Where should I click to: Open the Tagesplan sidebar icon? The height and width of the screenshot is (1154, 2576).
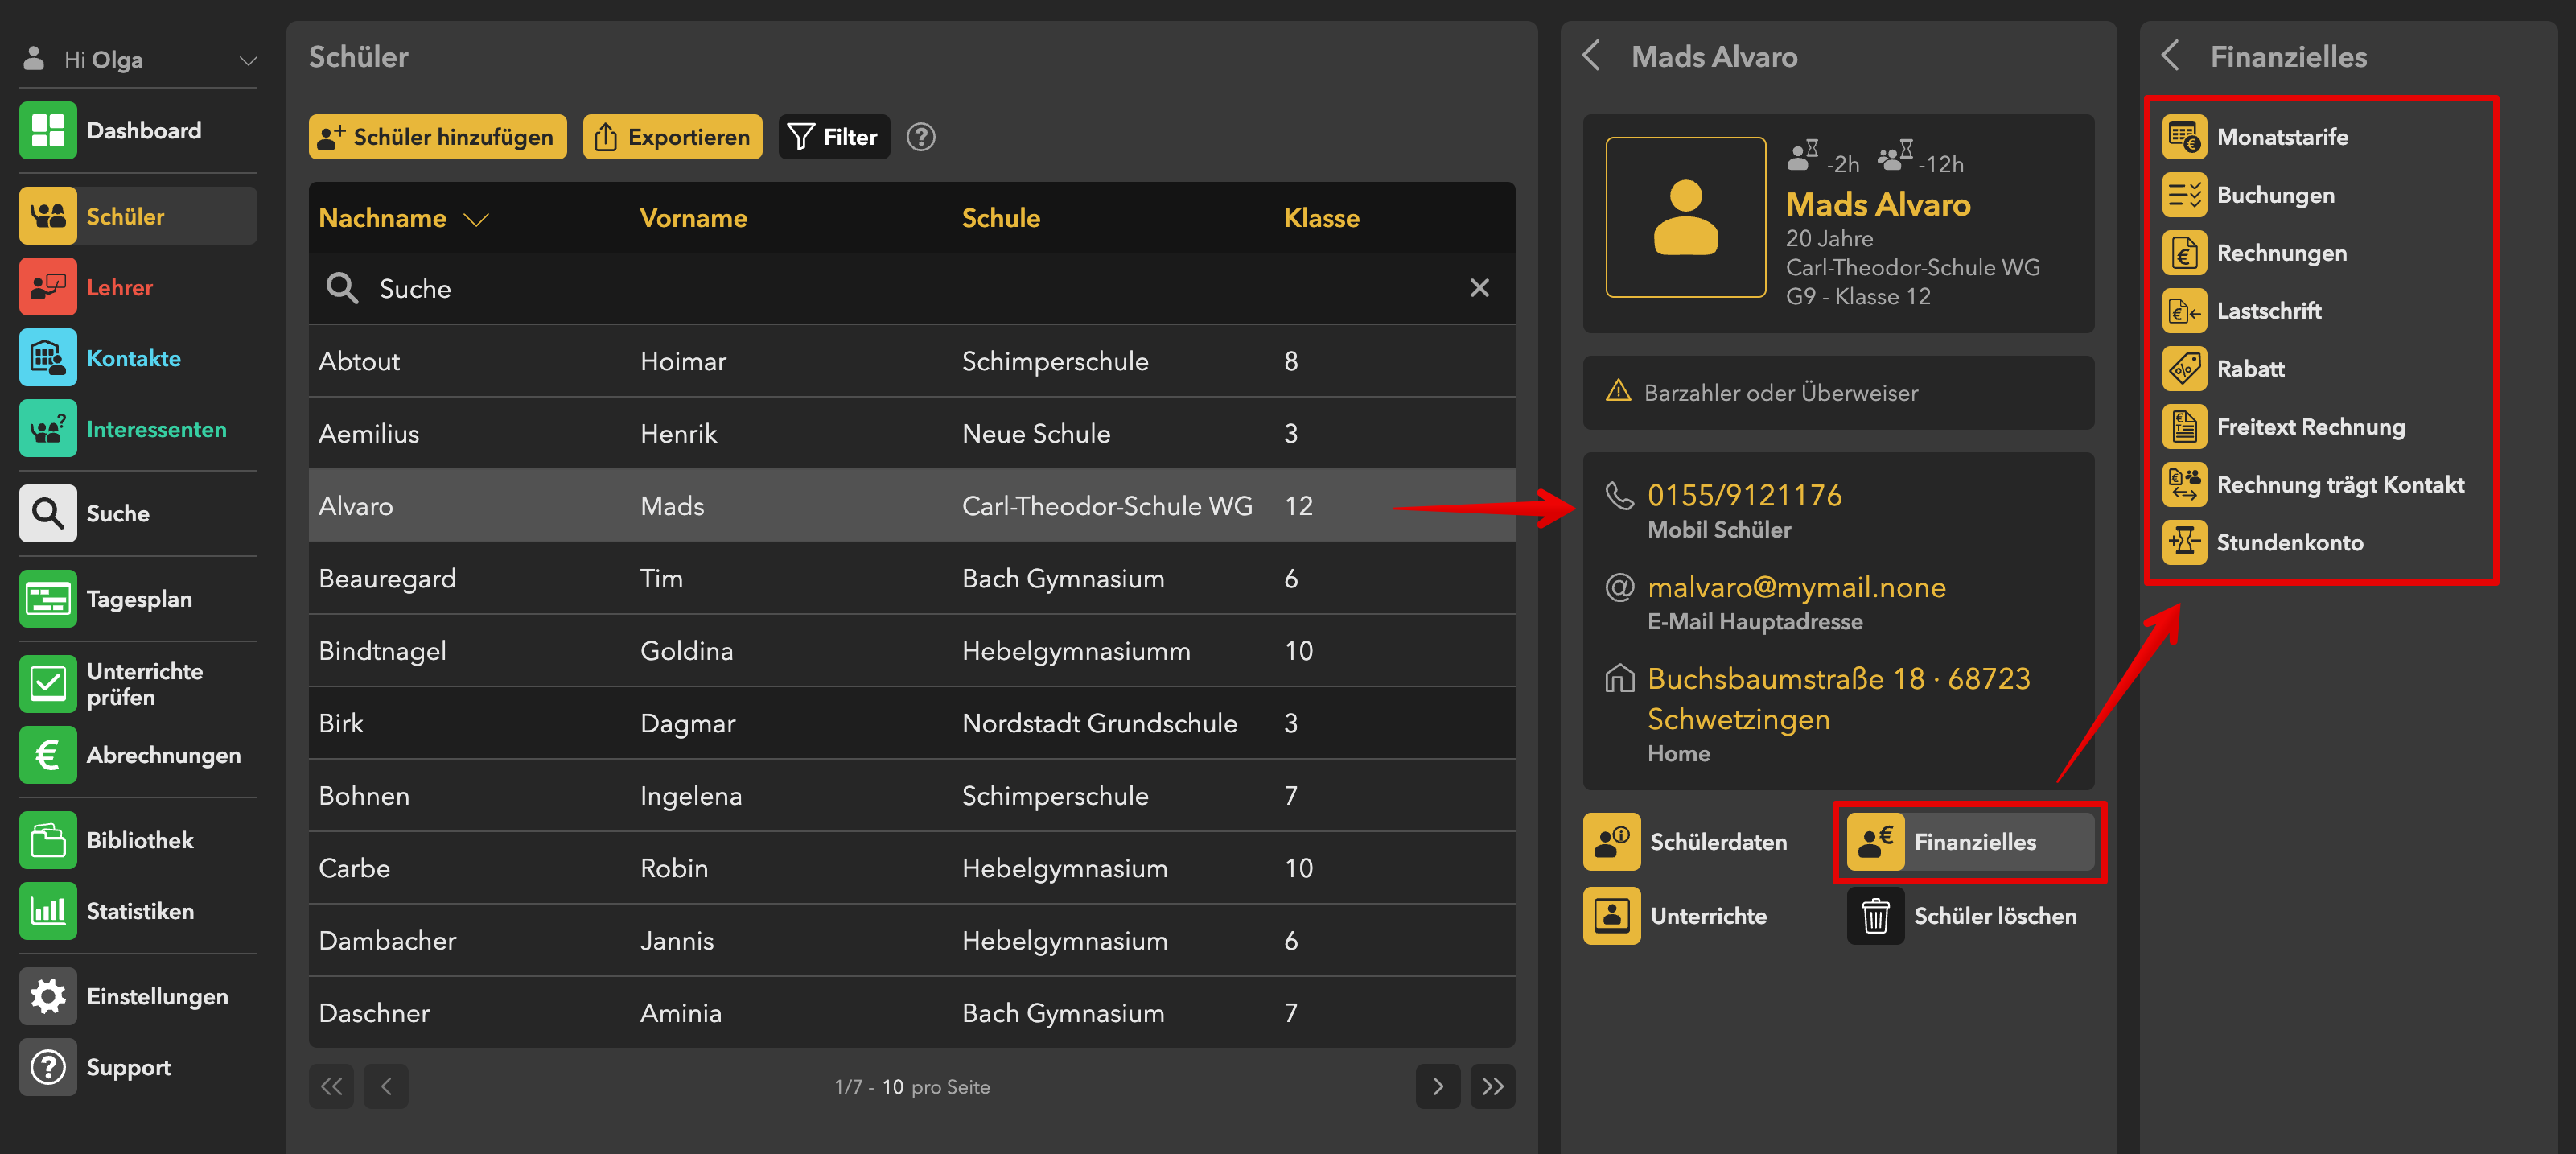pyautogui.click(x=47, y=599)
